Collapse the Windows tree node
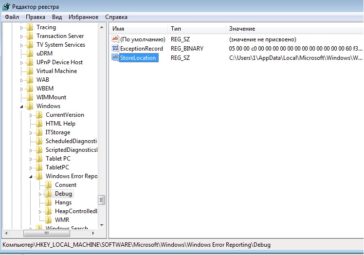The height and width of the screenshot is (255, 364). tap(21, 106)
